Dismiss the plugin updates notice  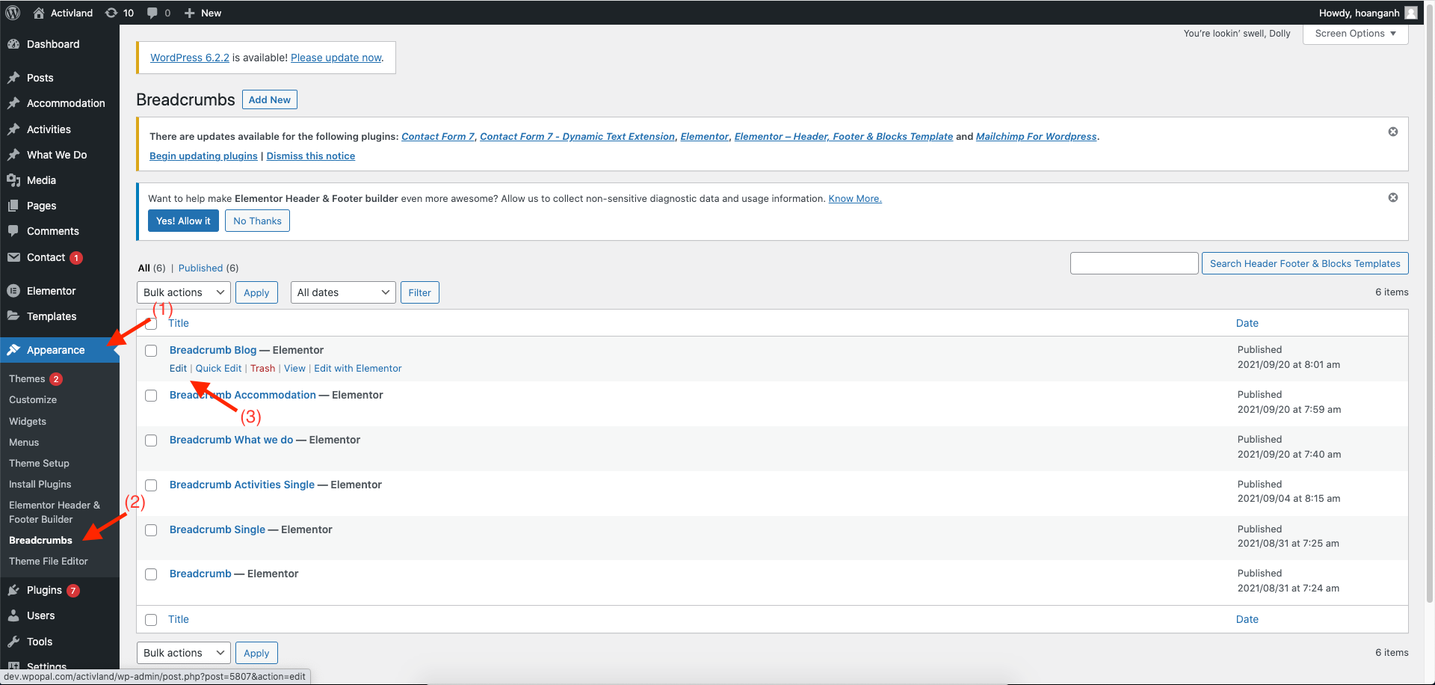click(x=1392, y=132)
